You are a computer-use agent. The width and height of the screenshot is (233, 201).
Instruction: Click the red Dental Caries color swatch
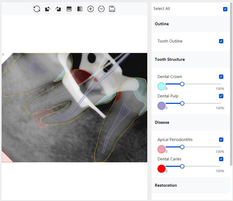coord(162,169)
